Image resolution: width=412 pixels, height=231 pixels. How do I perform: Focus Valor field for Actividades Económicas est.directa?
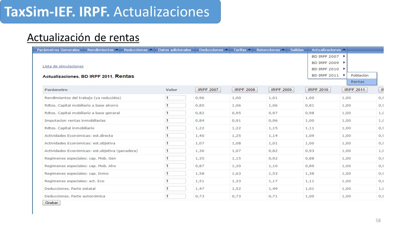coord(176,136)
